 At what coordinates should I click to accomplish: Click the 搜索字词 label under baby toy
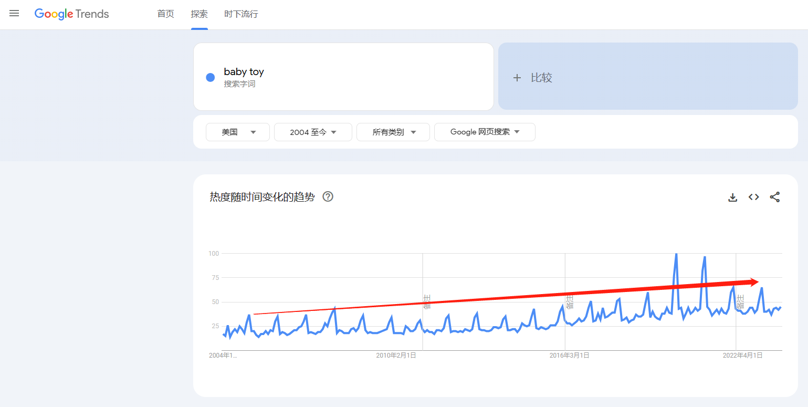(x=239, y=84)
